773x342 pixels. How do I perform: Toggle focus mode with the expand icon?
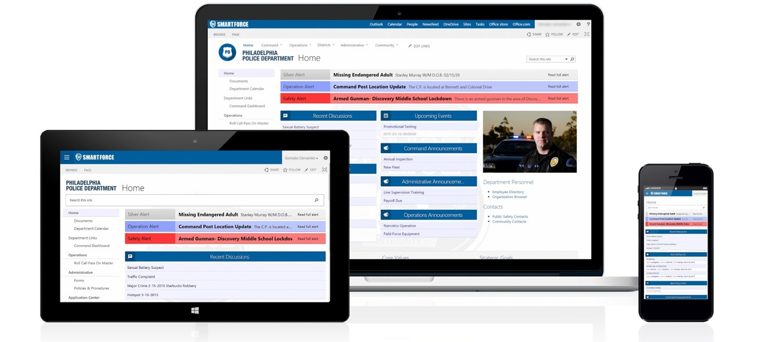tap(587, 34)
